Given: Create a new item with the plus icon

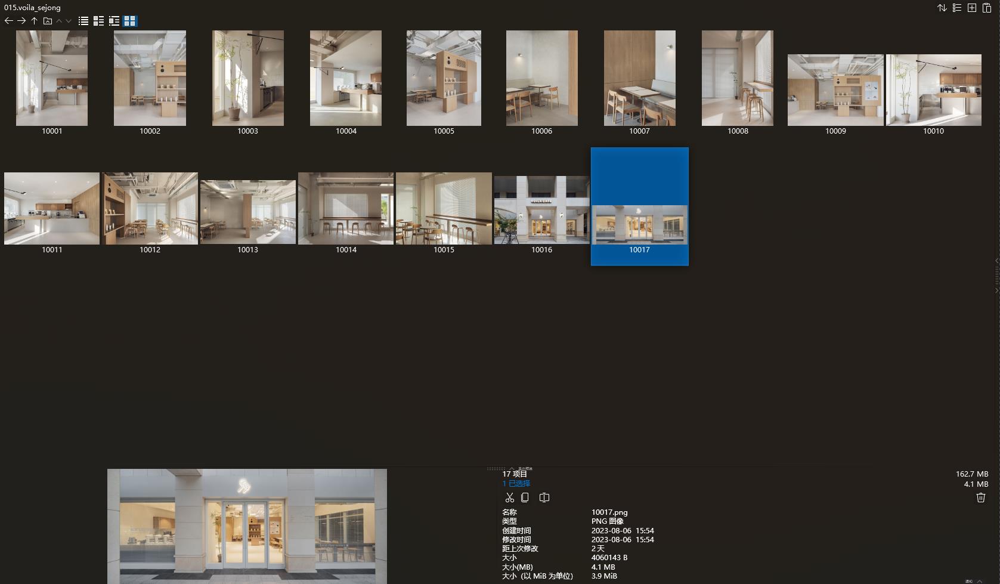Looking at the screenshot, I should click(x=972, y=8).
